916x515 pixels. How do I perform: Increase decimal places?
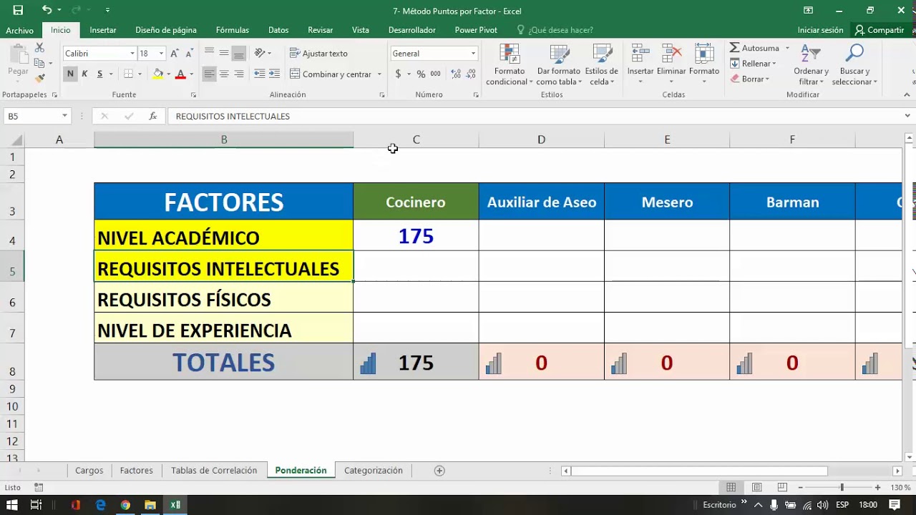[x=456, y=74]
